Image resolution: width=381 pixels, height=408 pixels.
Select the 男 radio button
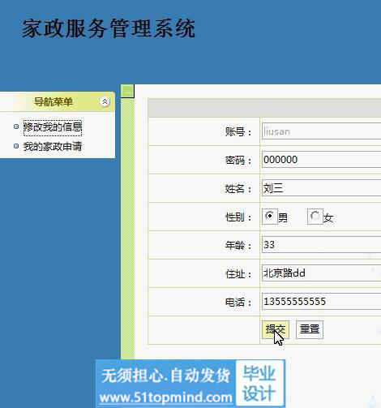tap(269, 216)
